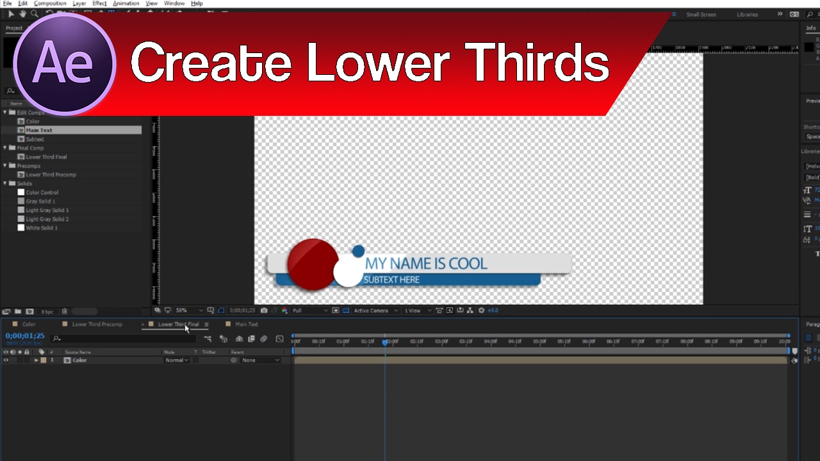Expand workspace overflow double-arrow
The image size is (820, 461).
coord(780,14)
